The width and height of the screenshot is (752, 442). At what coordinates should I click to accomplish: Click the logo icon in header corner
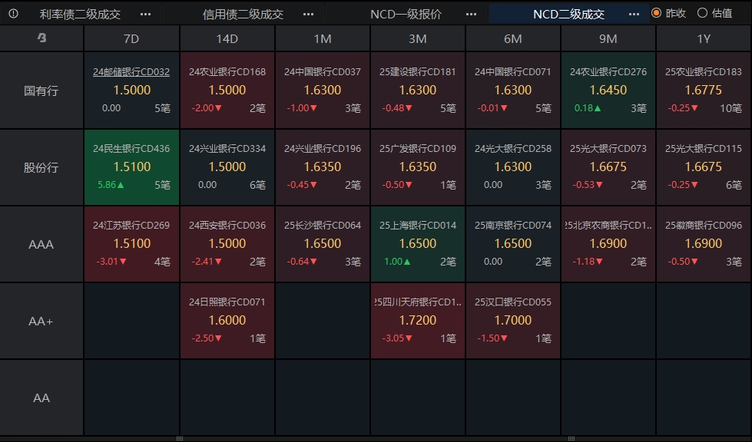click(41, 38)
